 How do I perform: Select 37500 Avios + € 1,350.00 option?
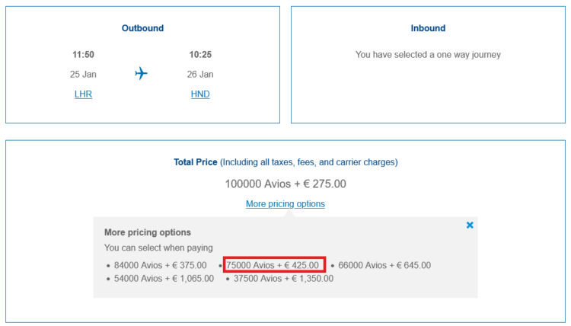pyautogui.click(x=279, y=279)
